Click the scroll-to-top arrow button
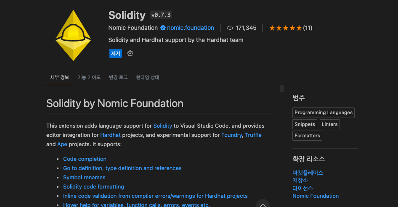Viewport: 398px width, 207px height. click(263, 204)
